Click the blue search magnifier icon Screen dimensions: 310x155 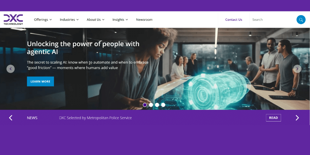pyautogui.click(x=301, y=20)
